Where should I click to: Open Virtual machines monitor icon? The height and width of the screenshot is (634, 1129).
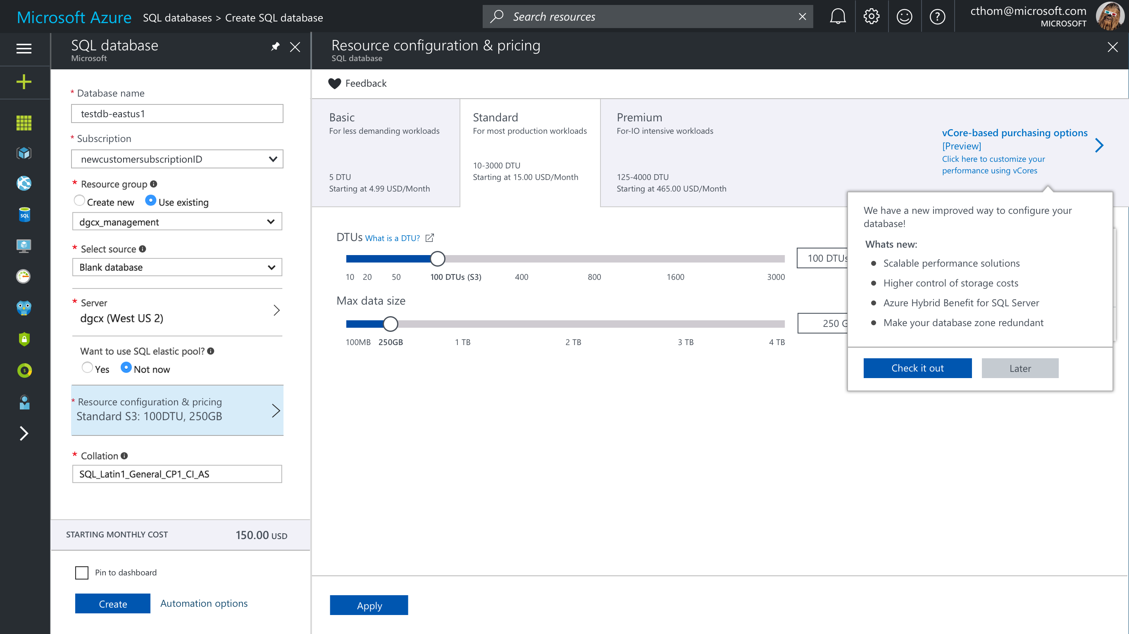(24, 246)
